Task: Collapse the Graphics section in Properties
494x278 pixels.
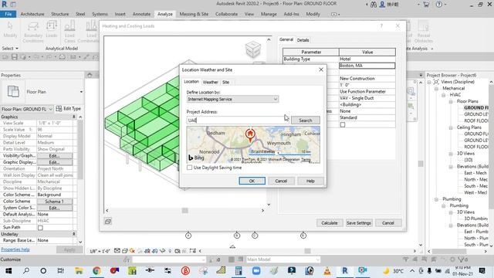Action: pyautogui.click(x=74, y=117)
